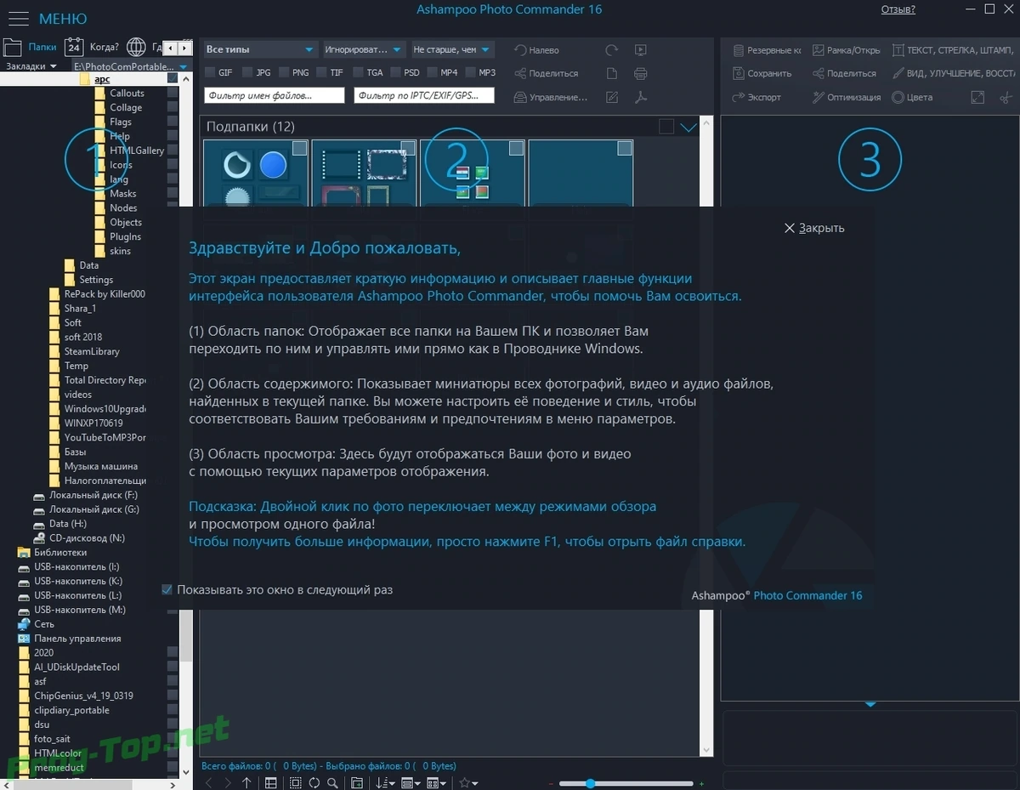
Task: Click the fullscreen expand arrows icon
Action: (977, 97)
